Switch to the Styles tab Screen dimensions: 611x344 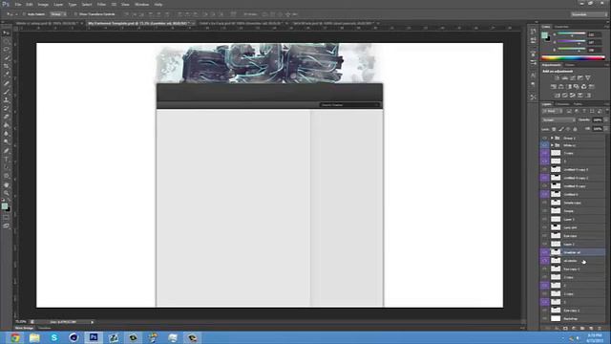pos(570,65)
